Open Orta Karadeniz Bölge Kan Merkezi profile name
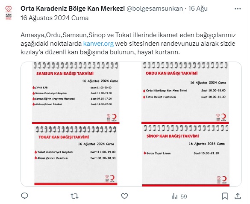The height and width of the screenshot is (204, 250). 73,9
